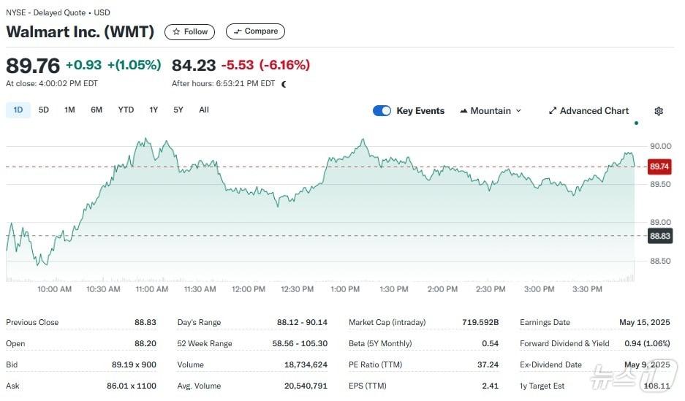
Task: Switch chart to 1Y range
Action: [154, 110]
